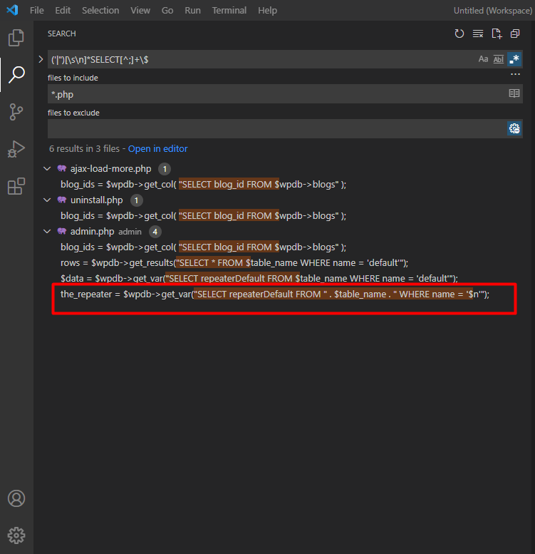Open the Extensions view
535x554 pixels.
[x=16, y=186]
